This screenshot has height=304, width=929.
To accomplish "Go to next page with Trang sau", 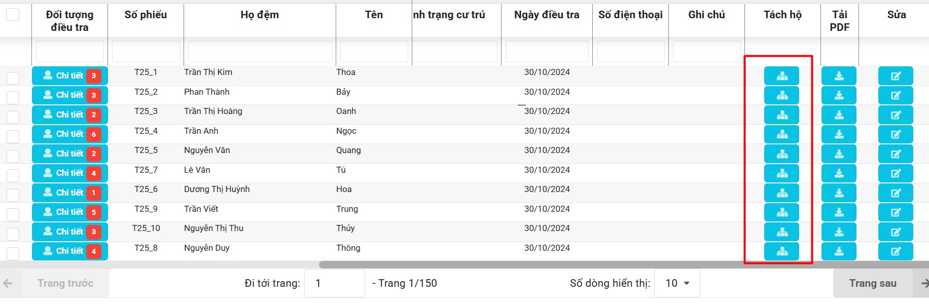I will (x=873, y=283).
